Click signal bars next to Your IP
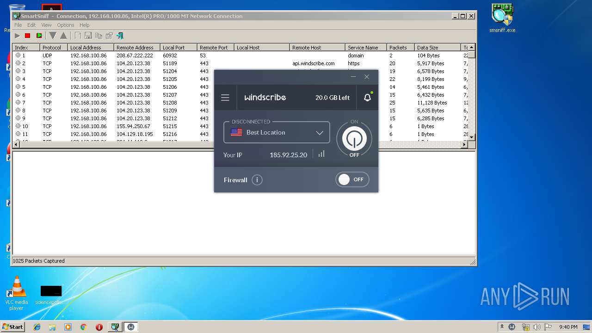Screen dimensions: 592x333 [x=321, y=154]
